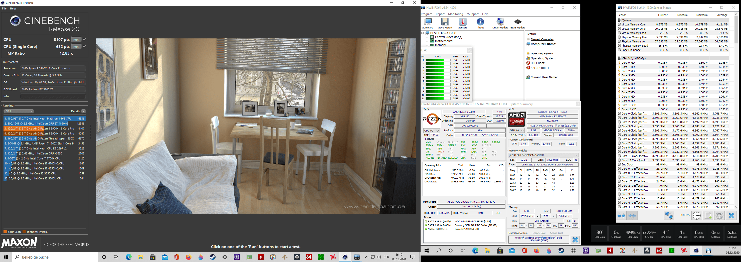Run the CPU multi-core benchmark
This screenshot has width=741, height=262.
pos(76,40)
